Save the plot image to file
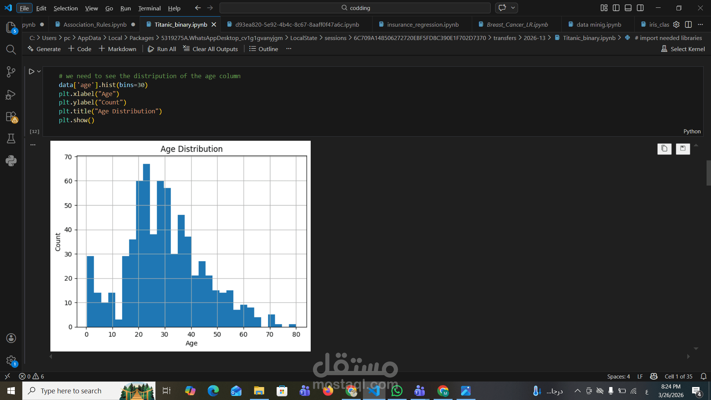This screenshot has height=400, width=711. click(683, 149)
